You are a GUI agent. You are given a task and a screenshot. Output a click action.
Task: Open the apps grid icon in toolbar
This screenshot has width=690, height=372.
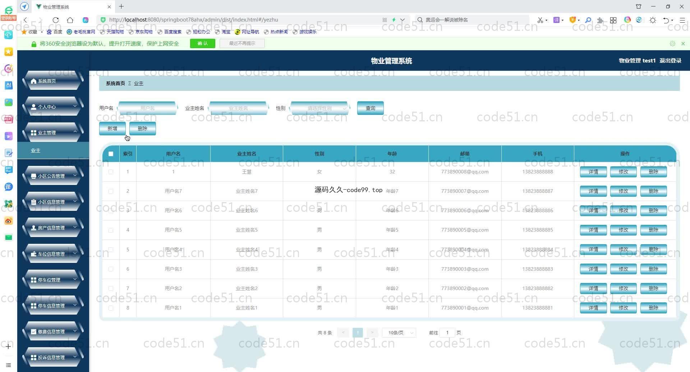(613, 20)
